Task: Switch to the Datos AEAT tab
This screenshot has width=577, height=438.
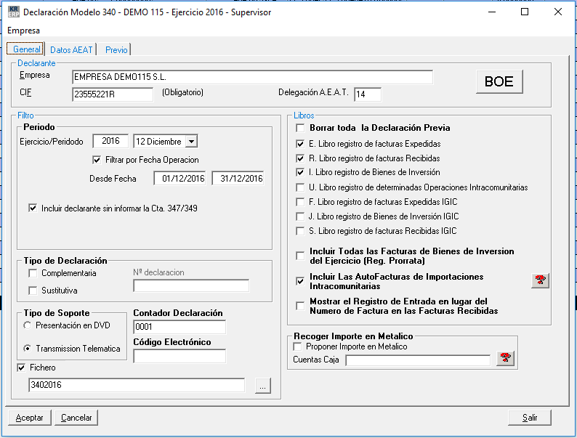Action: 70,50
